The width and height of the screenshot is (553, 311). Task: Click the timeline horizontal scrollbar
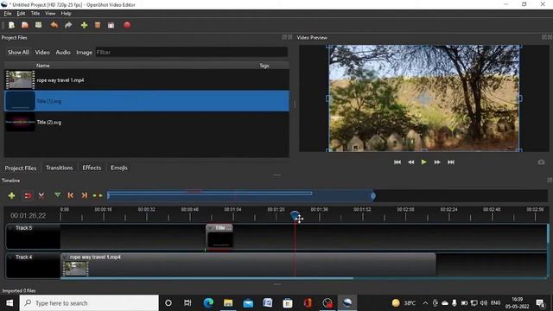click(x=207, y=278)
